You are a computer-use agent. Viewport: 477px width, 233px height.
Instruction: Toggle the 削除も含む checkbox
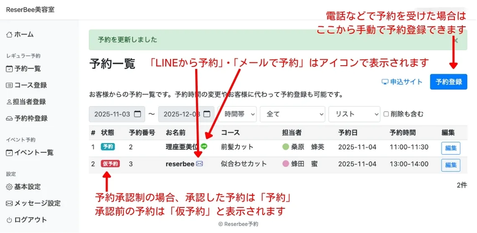pyautogui.click(x=387, y=114)
